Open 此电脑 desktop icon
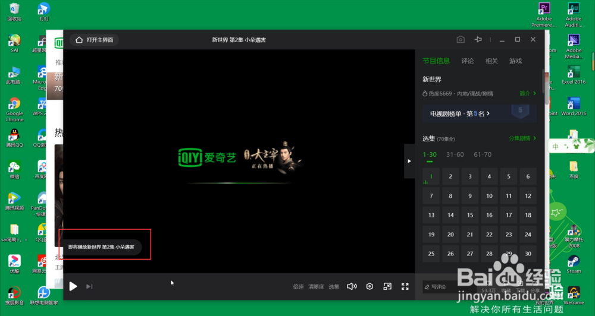Viewport: 595px width, 316px height. coord(14,75)
